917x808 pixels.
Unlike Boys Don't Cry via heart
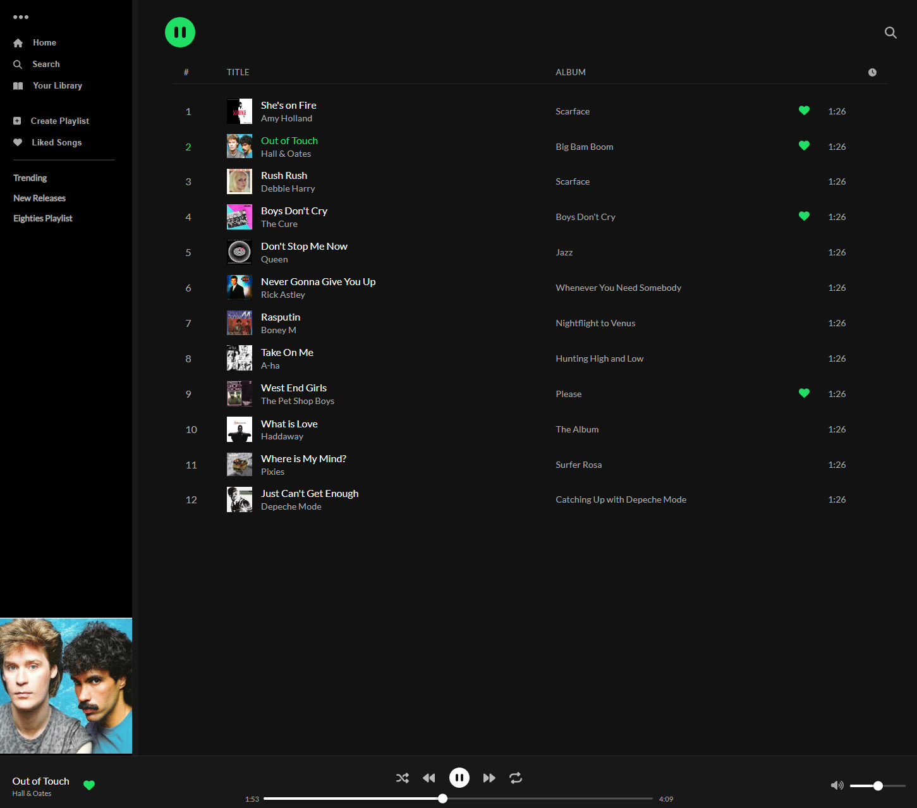click(804, 216)
